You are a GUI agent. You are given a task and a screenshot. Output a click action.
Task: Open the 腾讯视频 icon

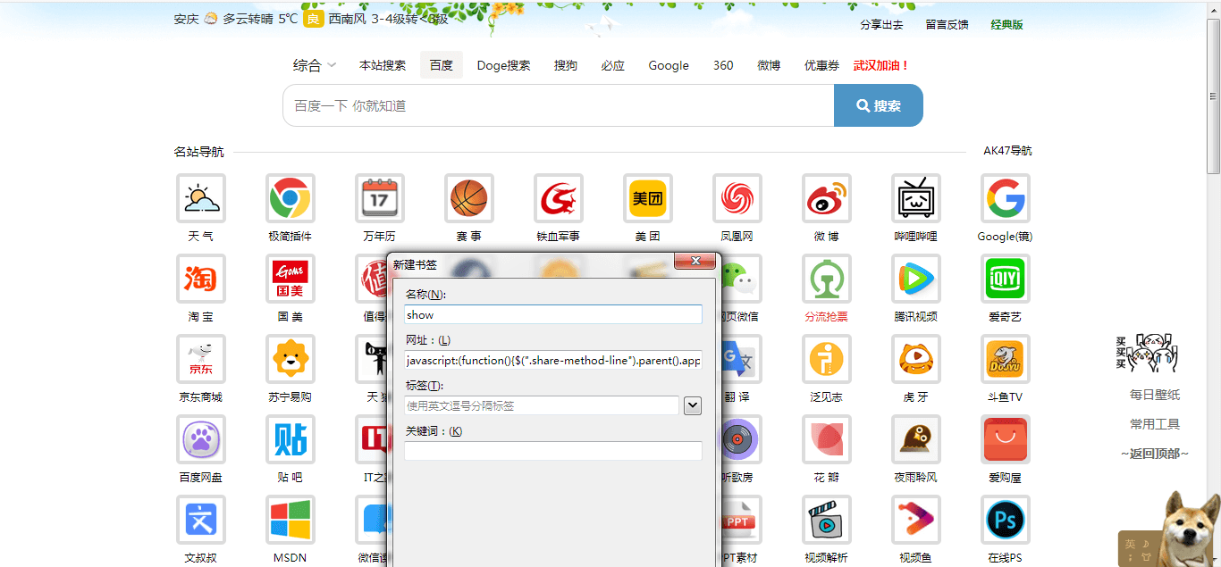tap(916, 279)
